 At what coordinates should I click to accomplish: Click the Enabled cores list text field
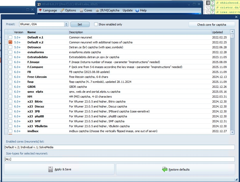pyautogui.click(x=119, y=147)
